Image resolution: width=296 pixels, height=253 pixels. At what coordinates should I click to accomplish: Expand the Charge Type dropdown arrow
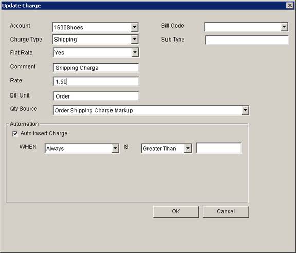click(x=135, y=39)
